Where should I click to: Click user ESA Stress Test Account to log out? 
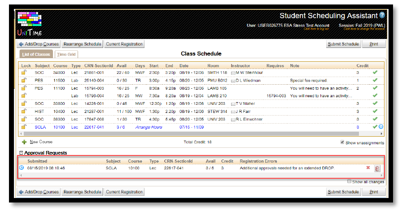click(x=288, y=26)
